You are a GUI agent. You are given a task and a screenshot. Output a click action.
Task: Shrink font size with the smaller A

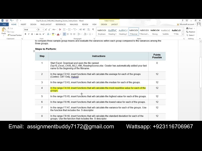coord(49,30)
